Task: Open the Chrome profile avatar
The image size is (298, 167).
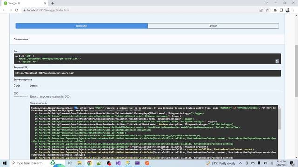Action: (288, 10)
